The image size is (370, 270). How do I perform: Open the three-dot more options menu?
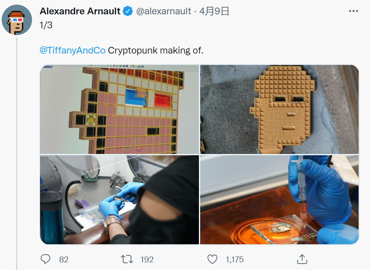coord(353,11)
